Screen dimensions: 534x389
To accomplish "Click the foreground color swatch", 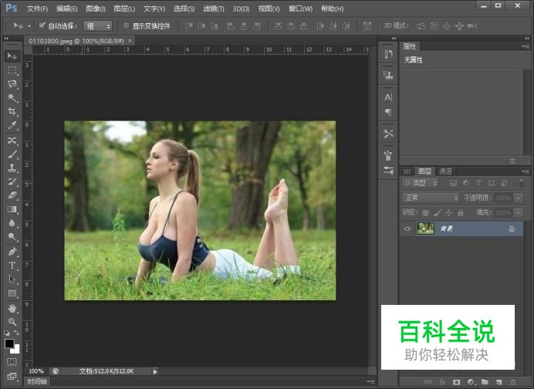I will point(9,343).
